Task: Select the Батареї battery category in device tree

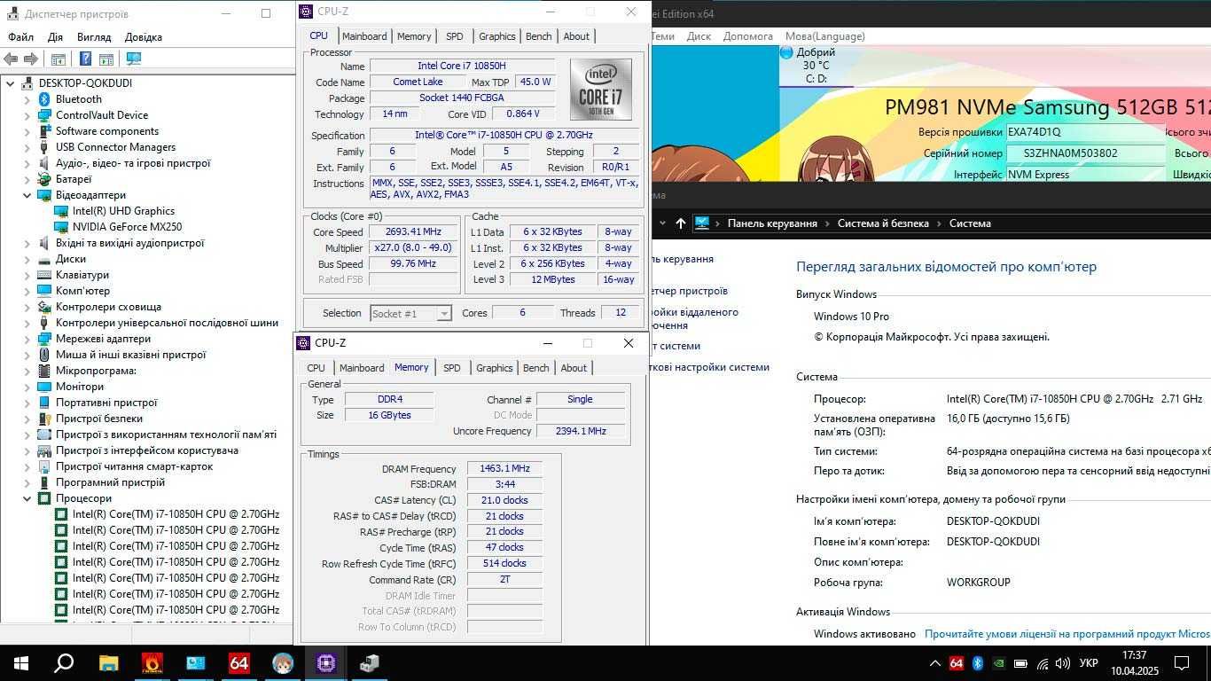Action: click(73, 179)
